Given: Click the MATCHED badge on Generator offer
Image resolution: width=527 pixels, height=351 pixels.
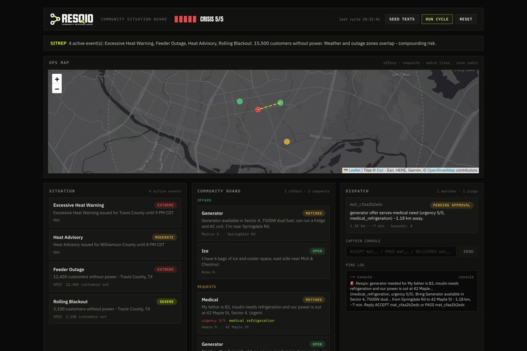Looking at the screenshot, I should [x=314, y=213].
